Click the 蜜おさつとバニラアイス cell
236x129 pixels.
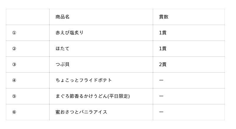81,112
